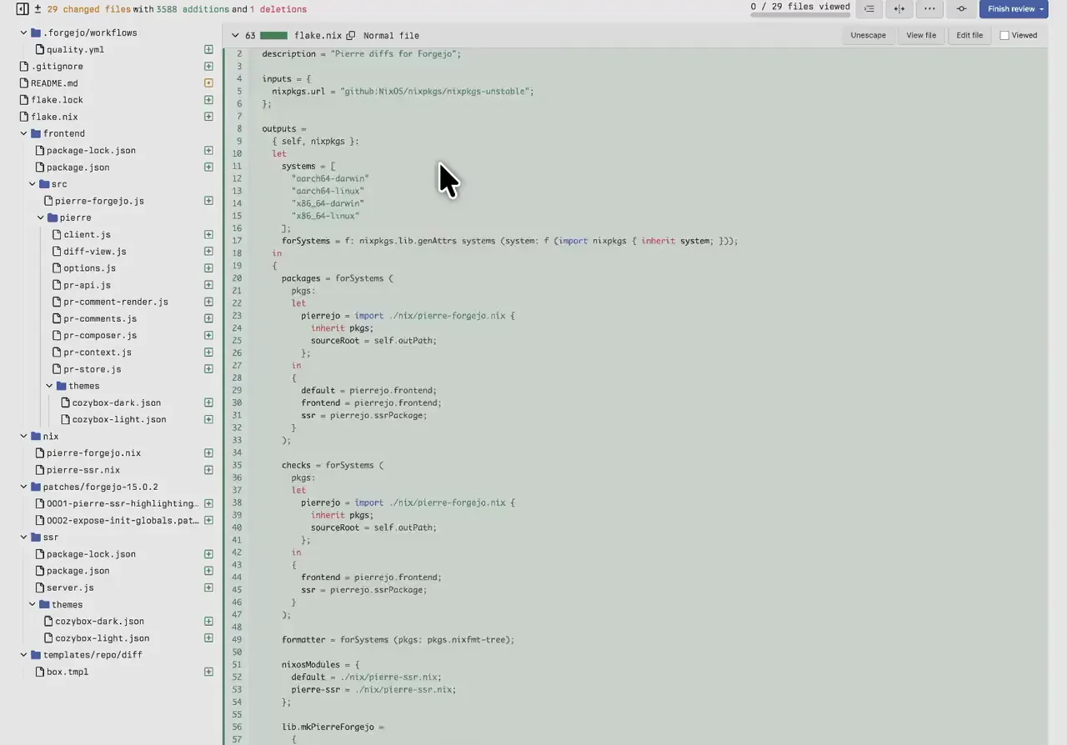The width and height of the screenshot is (1067, 745).
Task: Collapse the ssr folder chevron
Action: click(x=24, y=537)
